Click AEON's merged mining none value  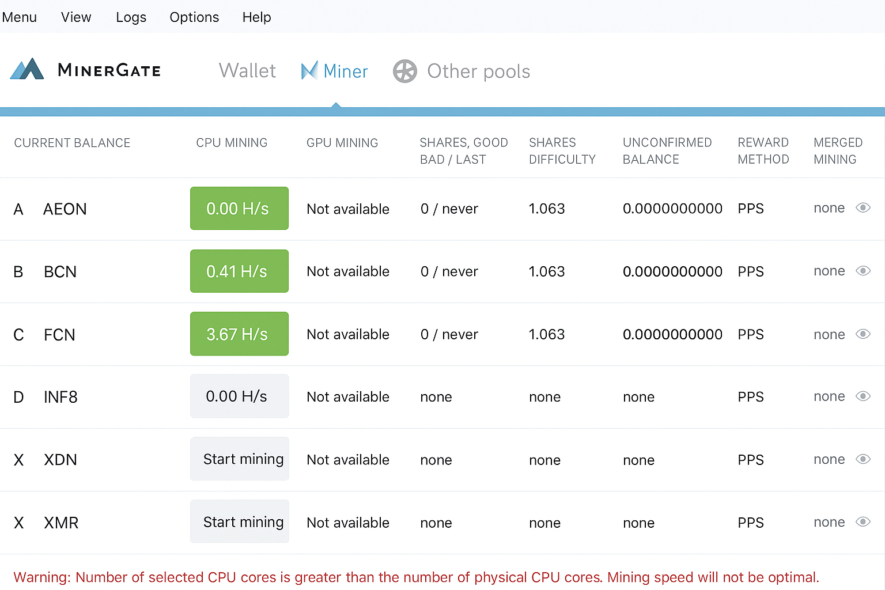829,208
